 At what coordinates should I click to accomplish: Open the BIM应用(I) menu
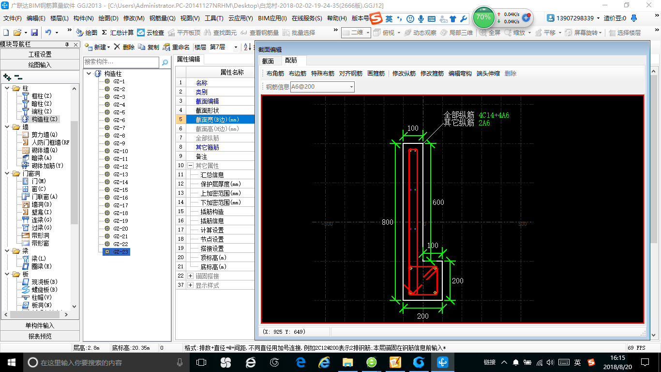pyautogui.click(x=272, y=18)
